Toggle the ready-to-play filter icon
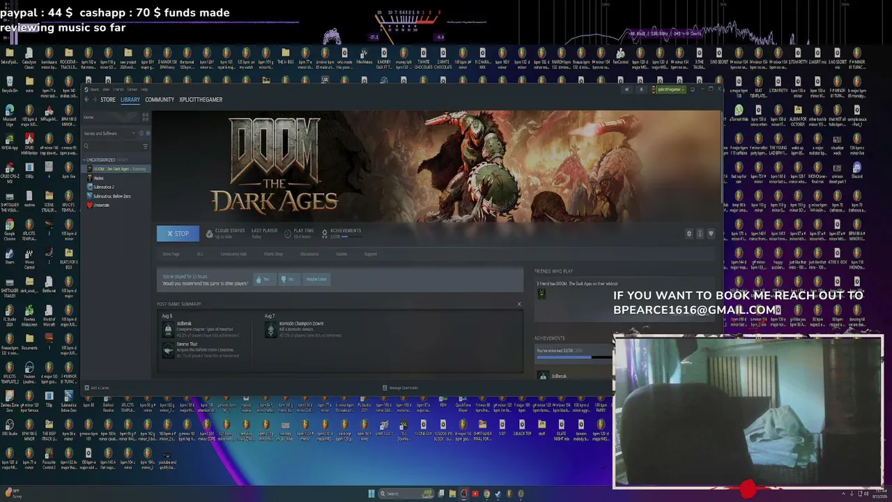 click(x=148, y=133)
